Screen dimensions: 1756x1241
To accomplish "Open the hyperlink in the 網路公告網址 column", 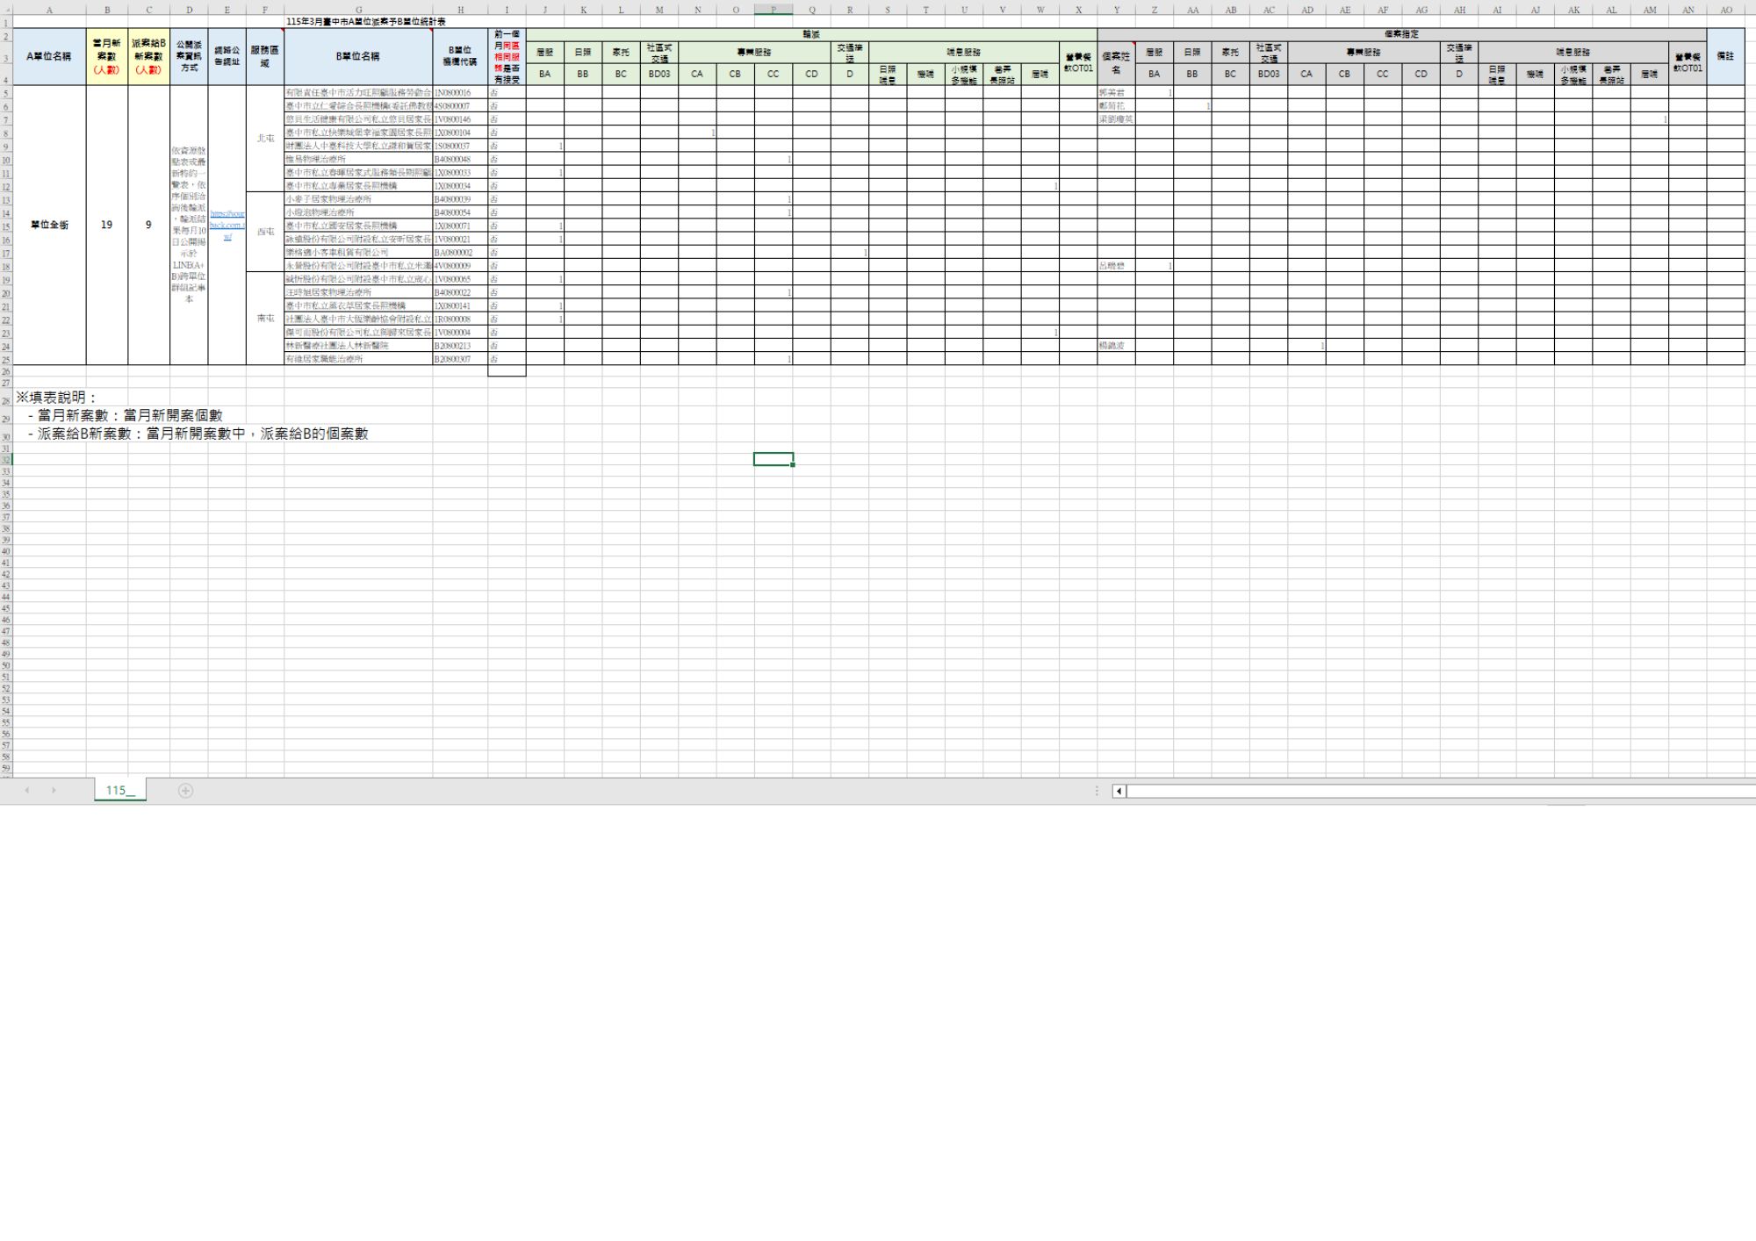I will 227,226.
